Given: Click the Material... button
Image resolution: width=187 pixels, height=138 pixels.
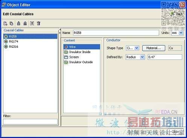Looking at the screenshot, I should [154, 48].
